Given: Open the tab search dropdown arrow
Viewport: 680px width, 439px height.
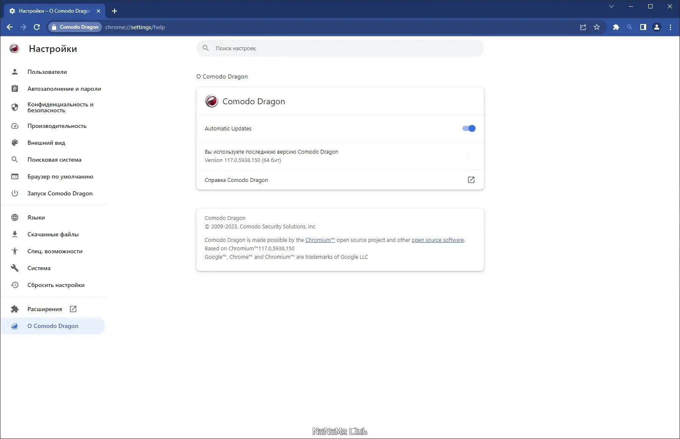Looking at the screenshot, I should tap(611, 6).
